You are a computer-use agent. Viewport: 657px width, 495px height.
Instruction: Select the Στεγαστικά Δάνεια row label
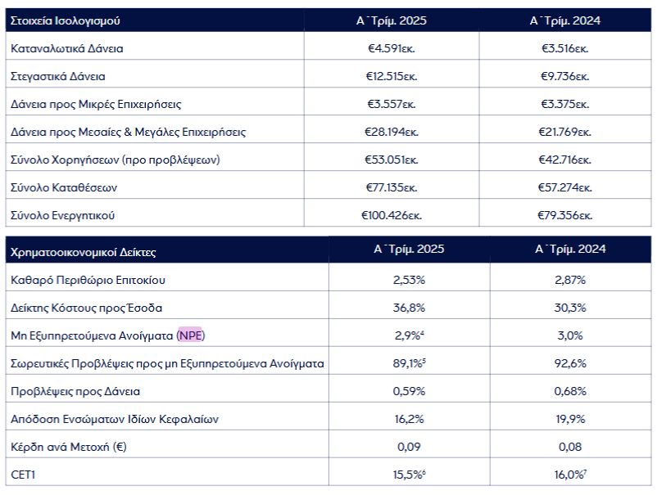tap(58, 76)
